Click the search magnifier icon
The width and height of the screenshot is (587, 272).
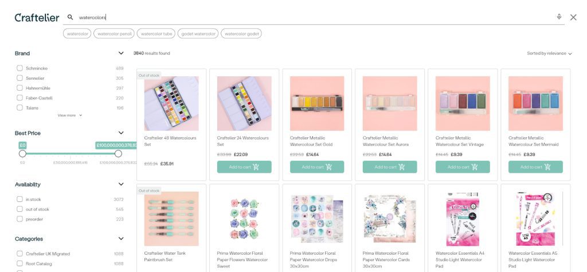pyautogui.click(x=71, y=17)
